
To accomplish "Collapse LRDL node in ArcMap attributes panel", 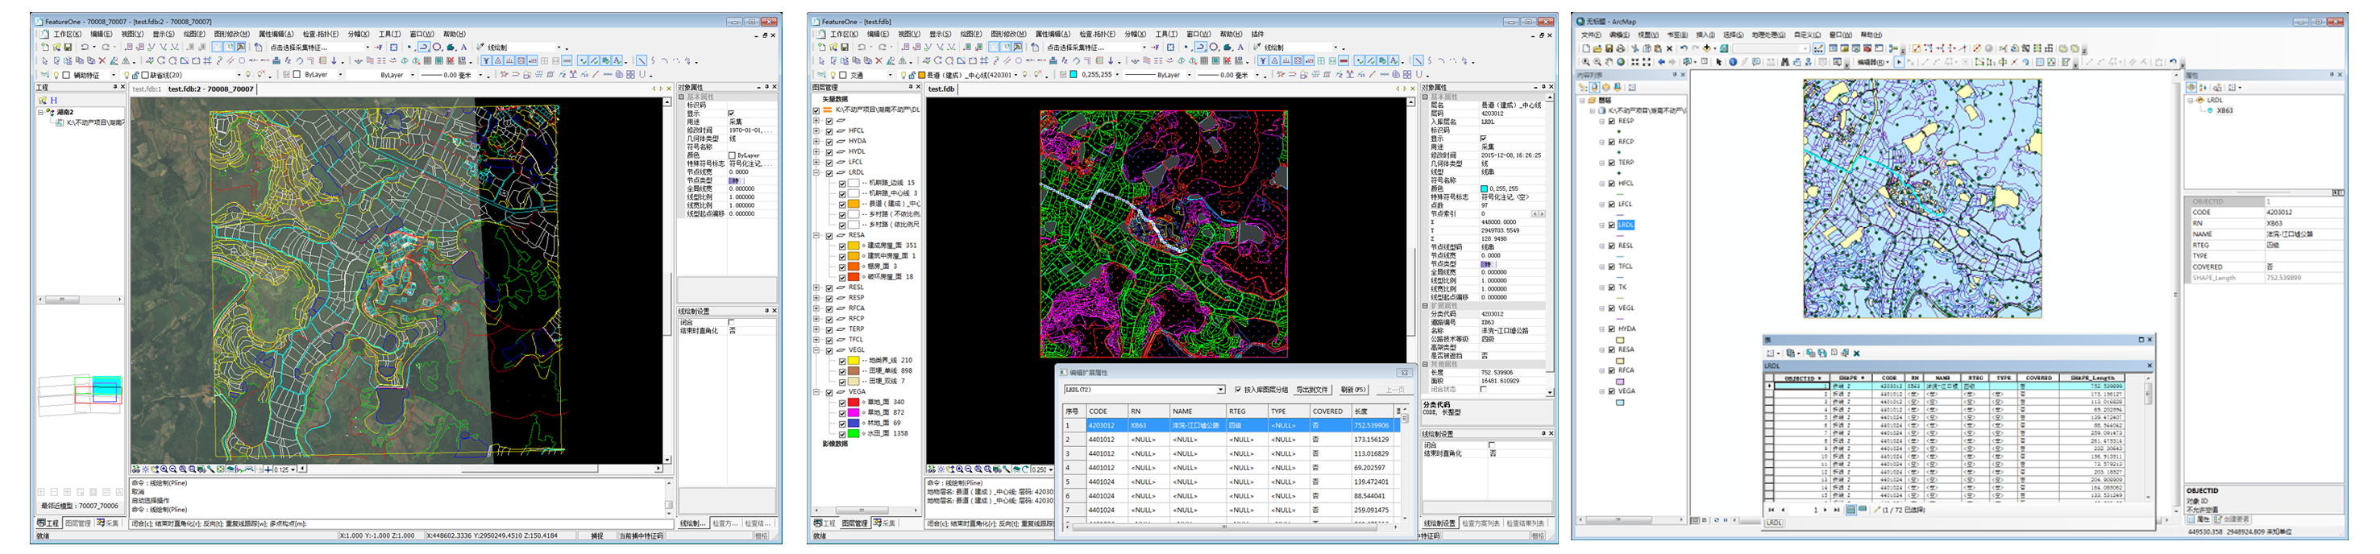I will pos(2191,101).
